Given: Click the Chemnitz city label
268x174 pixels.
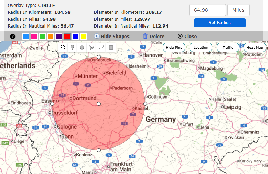Looking at the screenshot, I should click(250, 132).
